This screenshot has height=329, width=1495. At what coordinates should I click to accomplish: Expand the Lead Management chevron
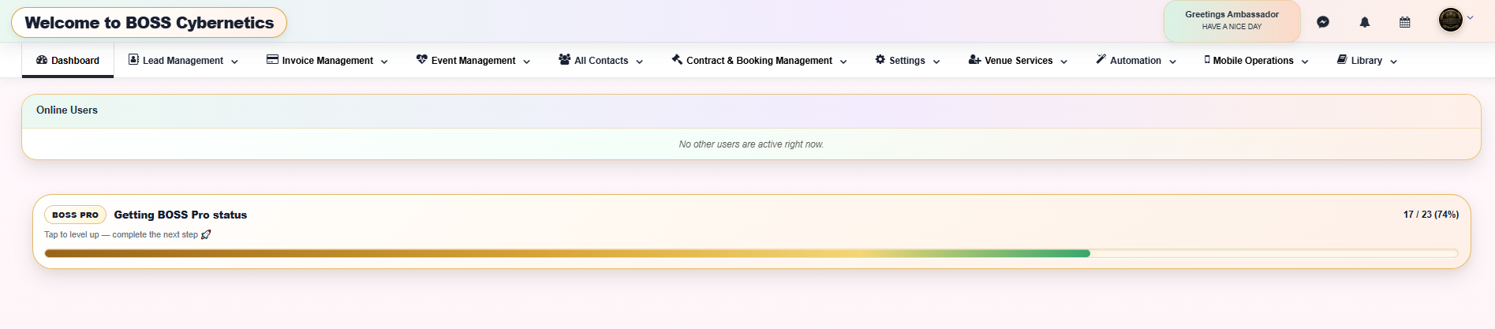[x=234, y=62]
